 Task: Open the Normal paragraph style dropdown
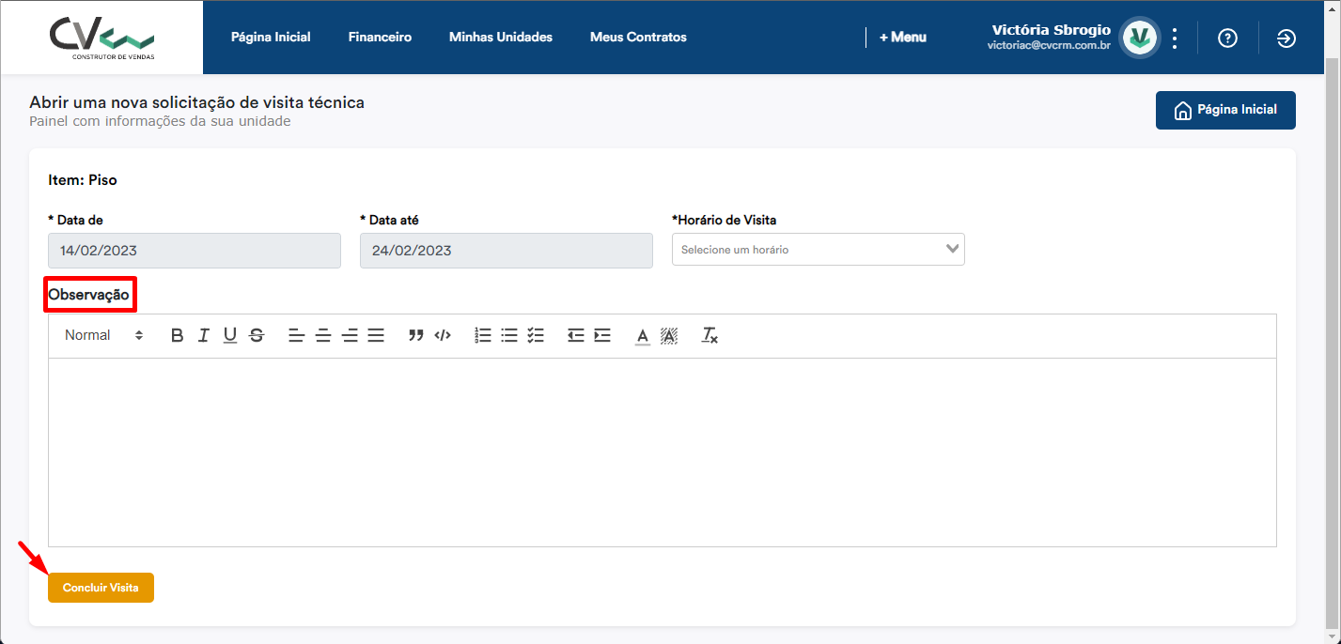tap(103, 335)
